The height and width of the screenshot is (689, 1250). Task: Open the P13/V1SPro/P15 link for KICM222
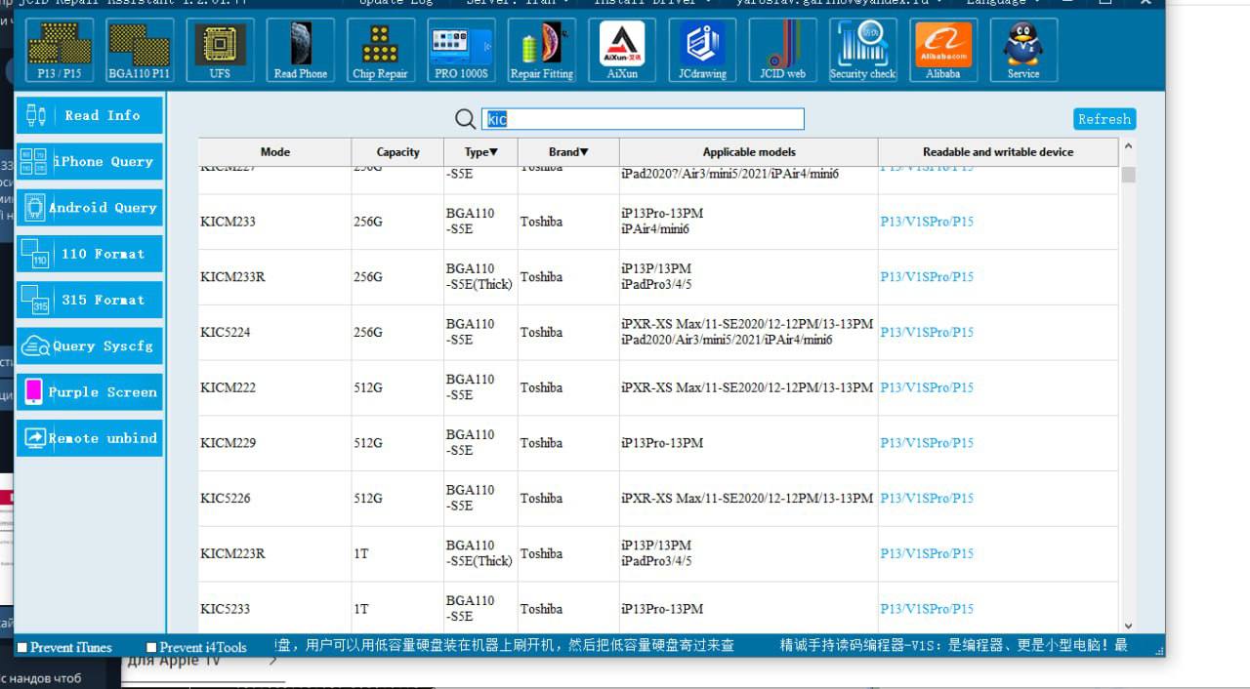click(927, 387)
